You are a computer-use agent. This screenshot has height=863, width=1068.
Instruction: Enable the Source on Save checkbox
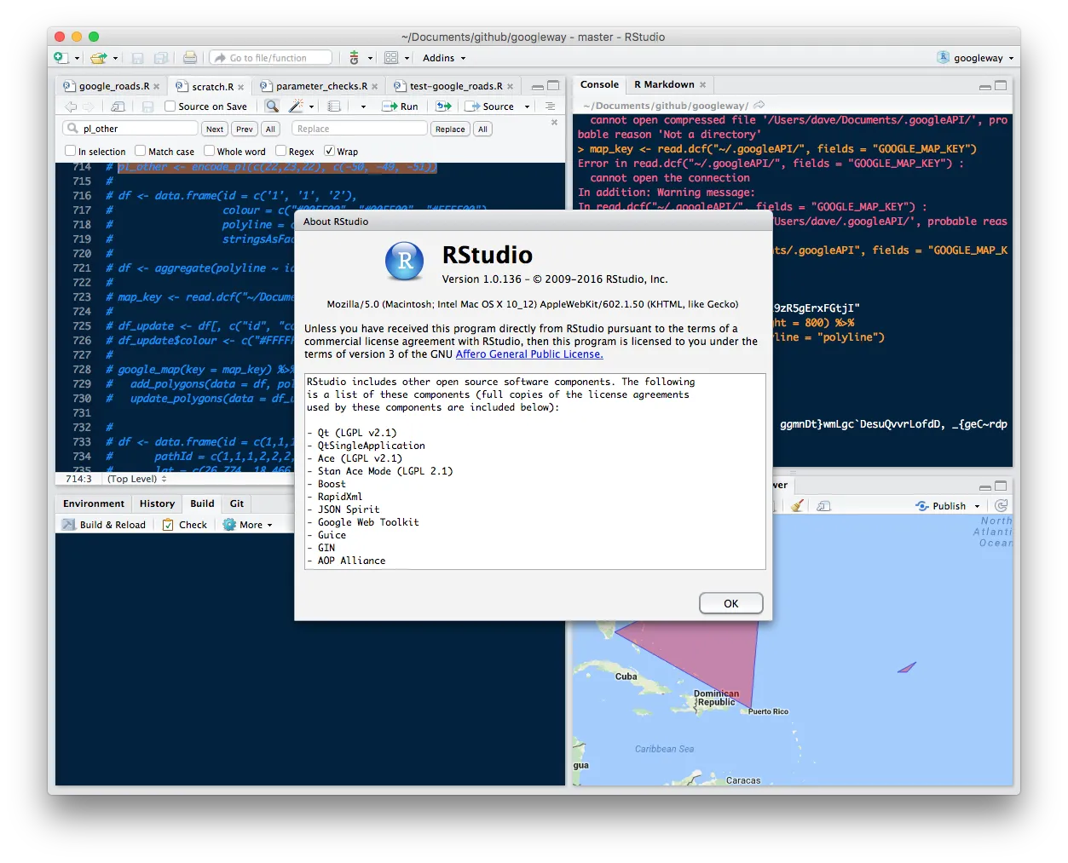tap(170, 106)
